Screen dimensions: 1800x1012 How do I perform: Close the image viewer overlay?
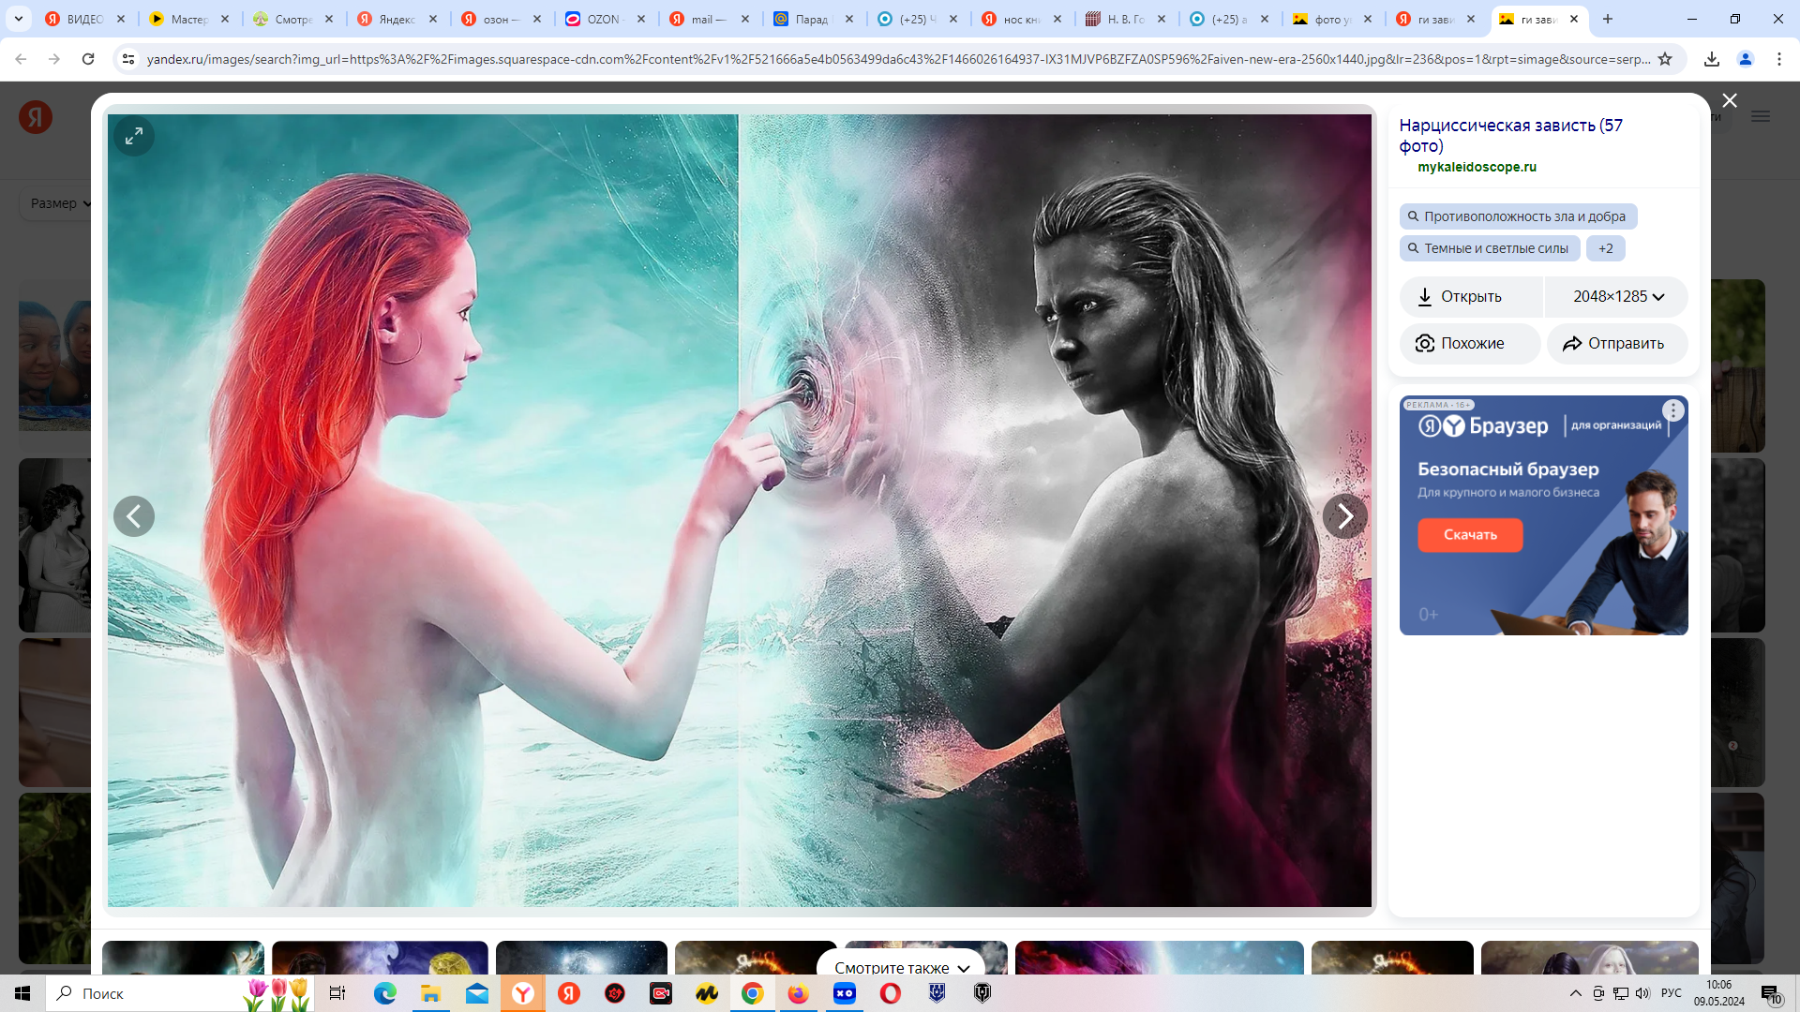[1730, 100]
